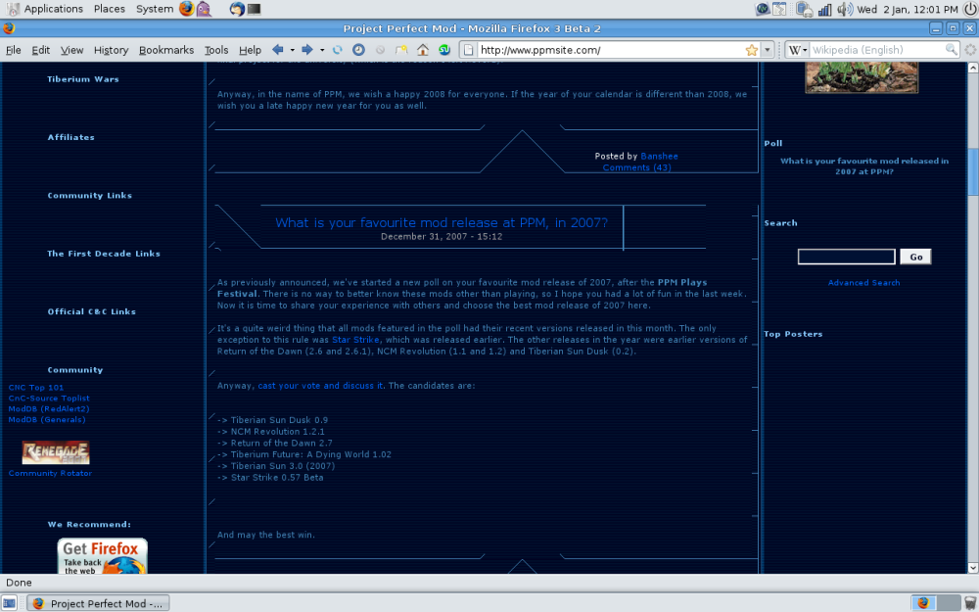Viewport: 979px width, 612px height.
Task: Click the power/shutdown icon in top panel
Action: [969, 9]
